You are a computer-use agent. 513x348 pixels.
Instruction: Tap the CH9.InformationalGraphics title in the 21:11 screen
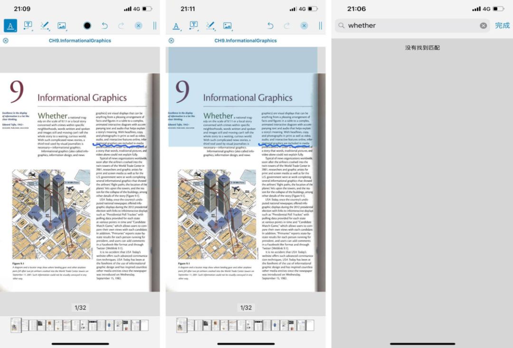(246, 40)
